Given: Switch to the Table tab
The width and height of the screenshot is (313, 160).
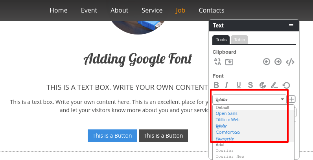Looking at the screenshot, I should click(x=239, y=40).
